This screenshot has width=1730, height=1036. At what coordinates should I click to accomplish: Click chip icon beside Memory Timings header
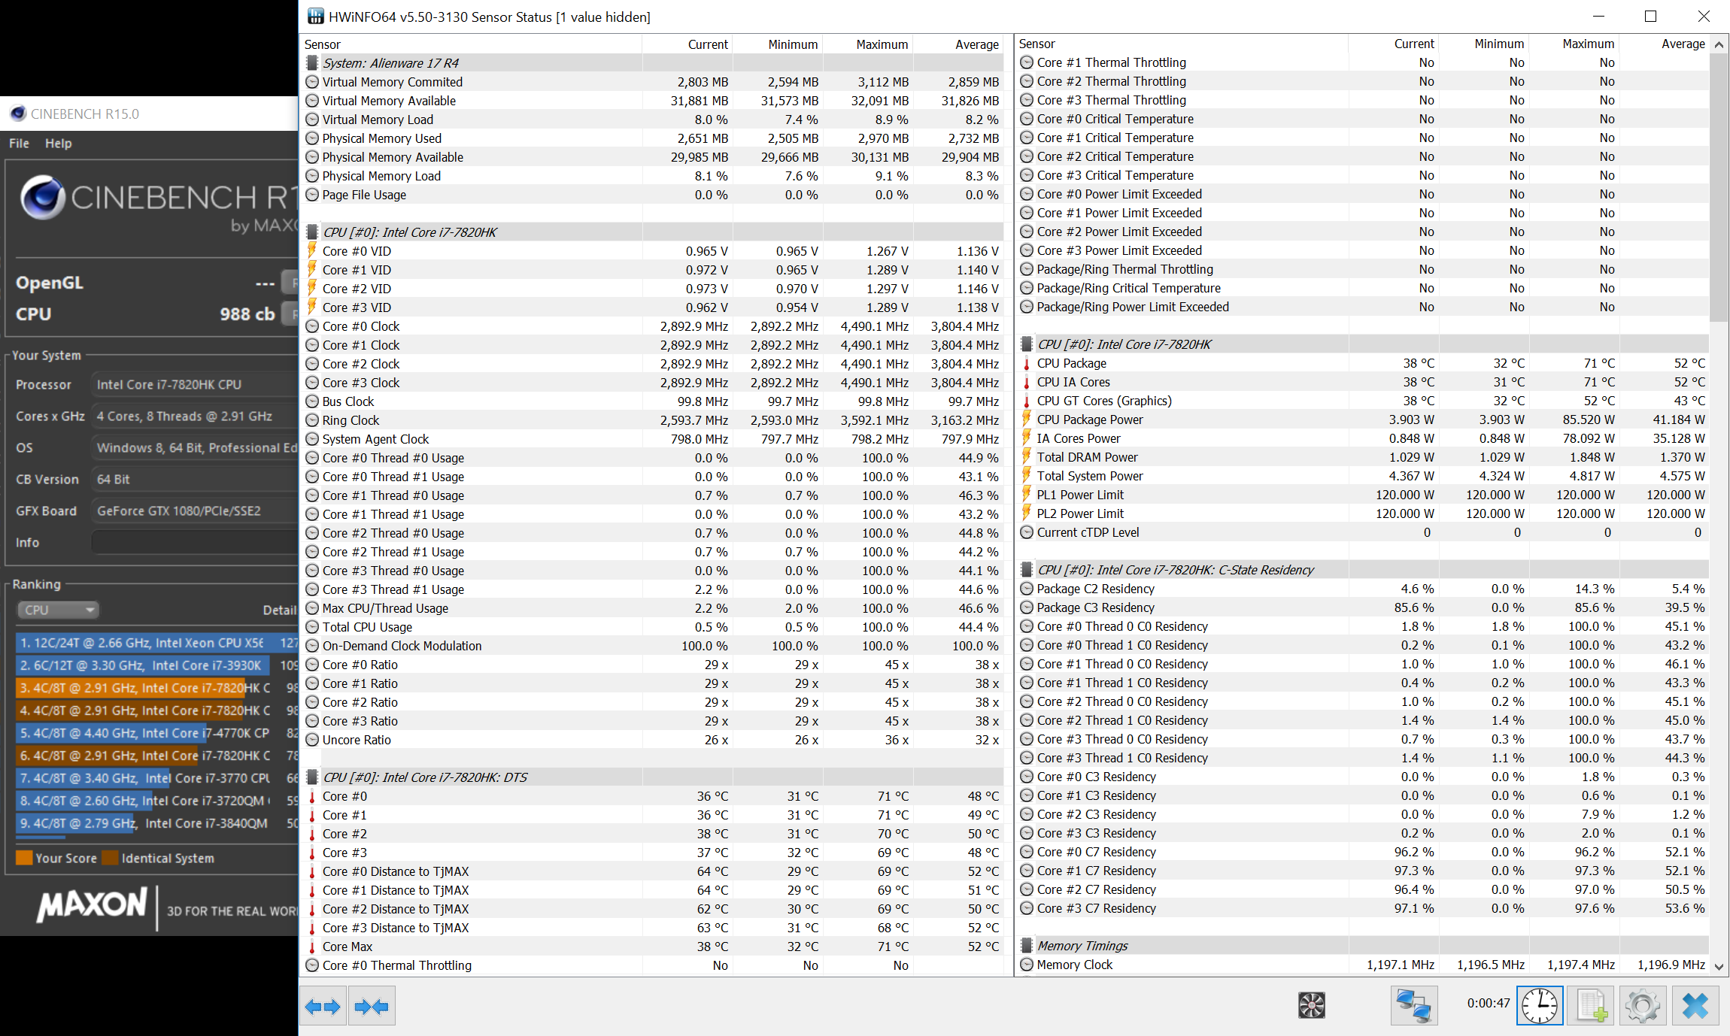click(x=1027, y=946)
